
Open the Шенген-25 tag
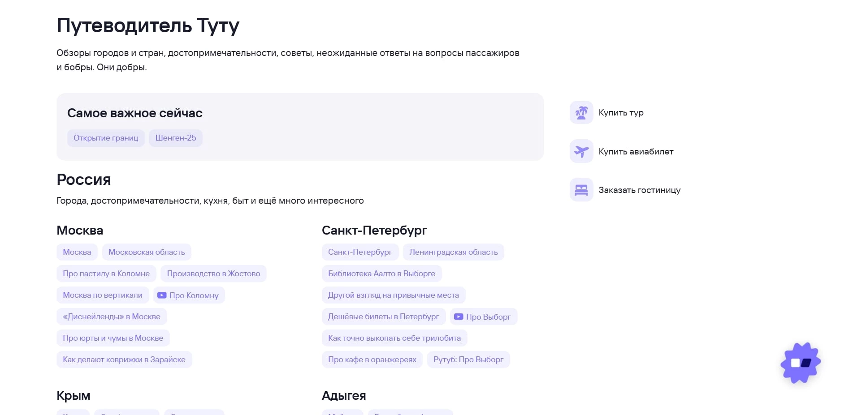tap(176, 138)
